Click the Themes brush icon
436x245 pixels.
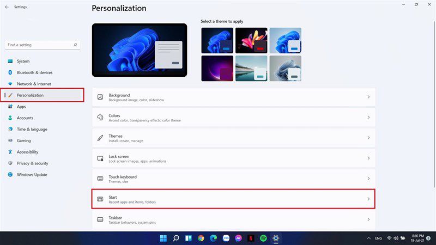pyautogui.click(x=100, y=138)
